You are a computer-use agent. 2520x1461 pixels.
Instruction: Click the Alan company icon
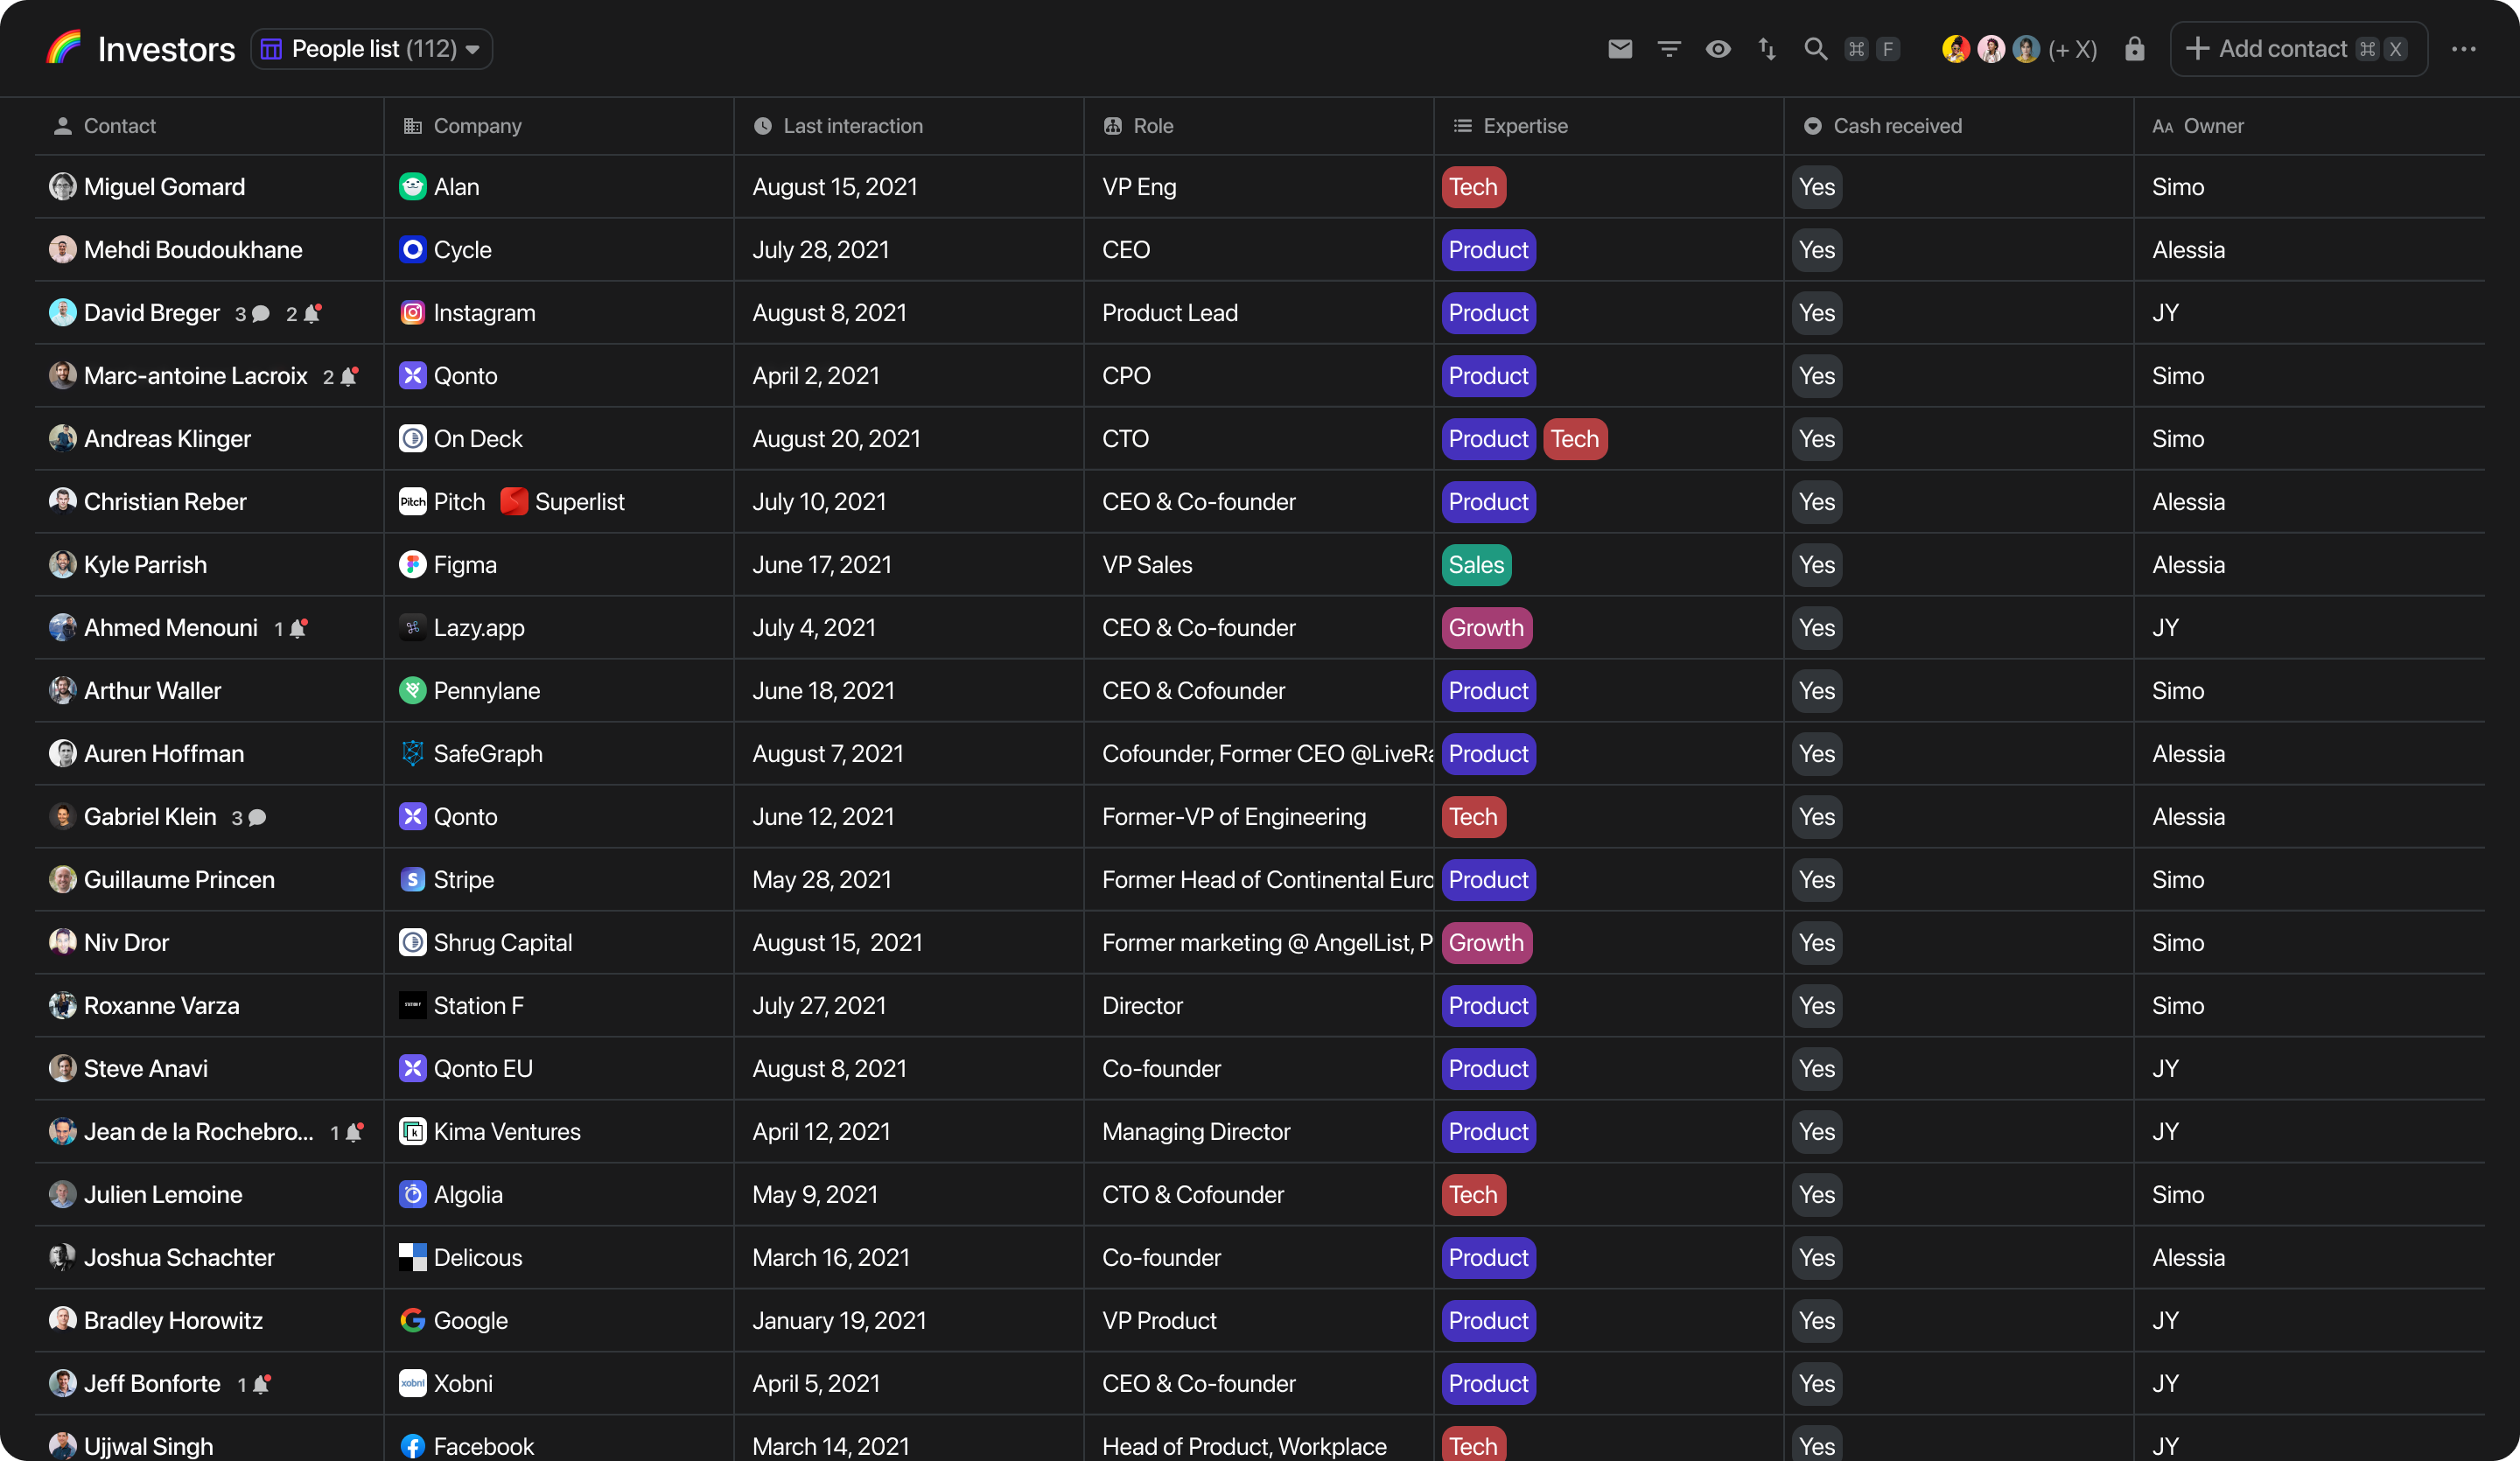(x=413, y=187)
